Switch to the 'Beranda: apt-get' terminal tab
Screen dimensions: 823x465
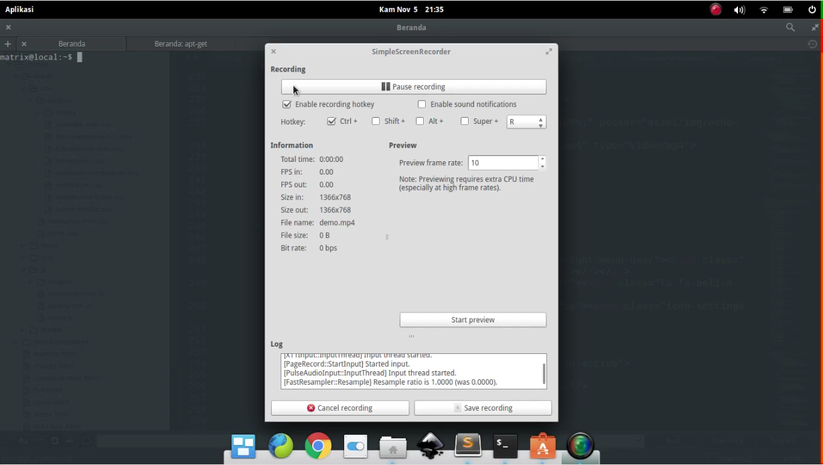tap(181, 43)
